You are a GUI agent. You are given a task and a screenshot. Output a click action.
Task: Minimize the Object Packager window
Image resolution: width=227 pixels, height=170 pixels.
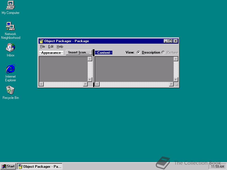[166, 41]
